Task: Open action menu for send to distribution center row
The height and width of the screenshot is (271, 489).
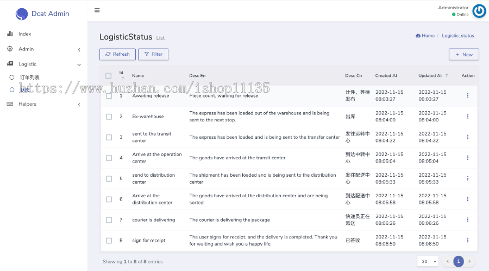Action: (467, 178)
